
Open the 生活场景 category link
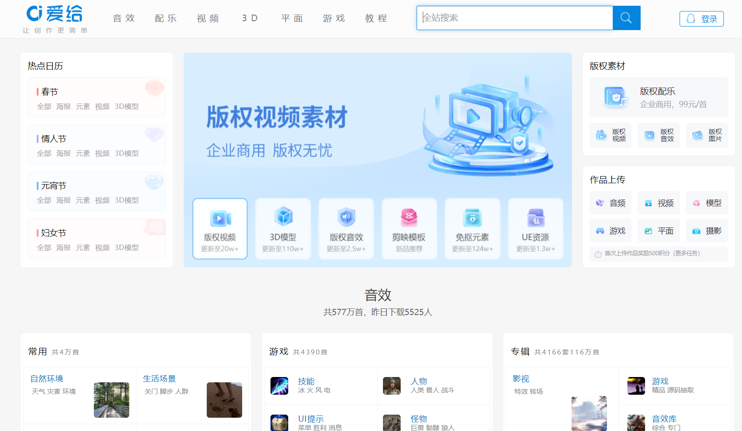coord(159,378)
